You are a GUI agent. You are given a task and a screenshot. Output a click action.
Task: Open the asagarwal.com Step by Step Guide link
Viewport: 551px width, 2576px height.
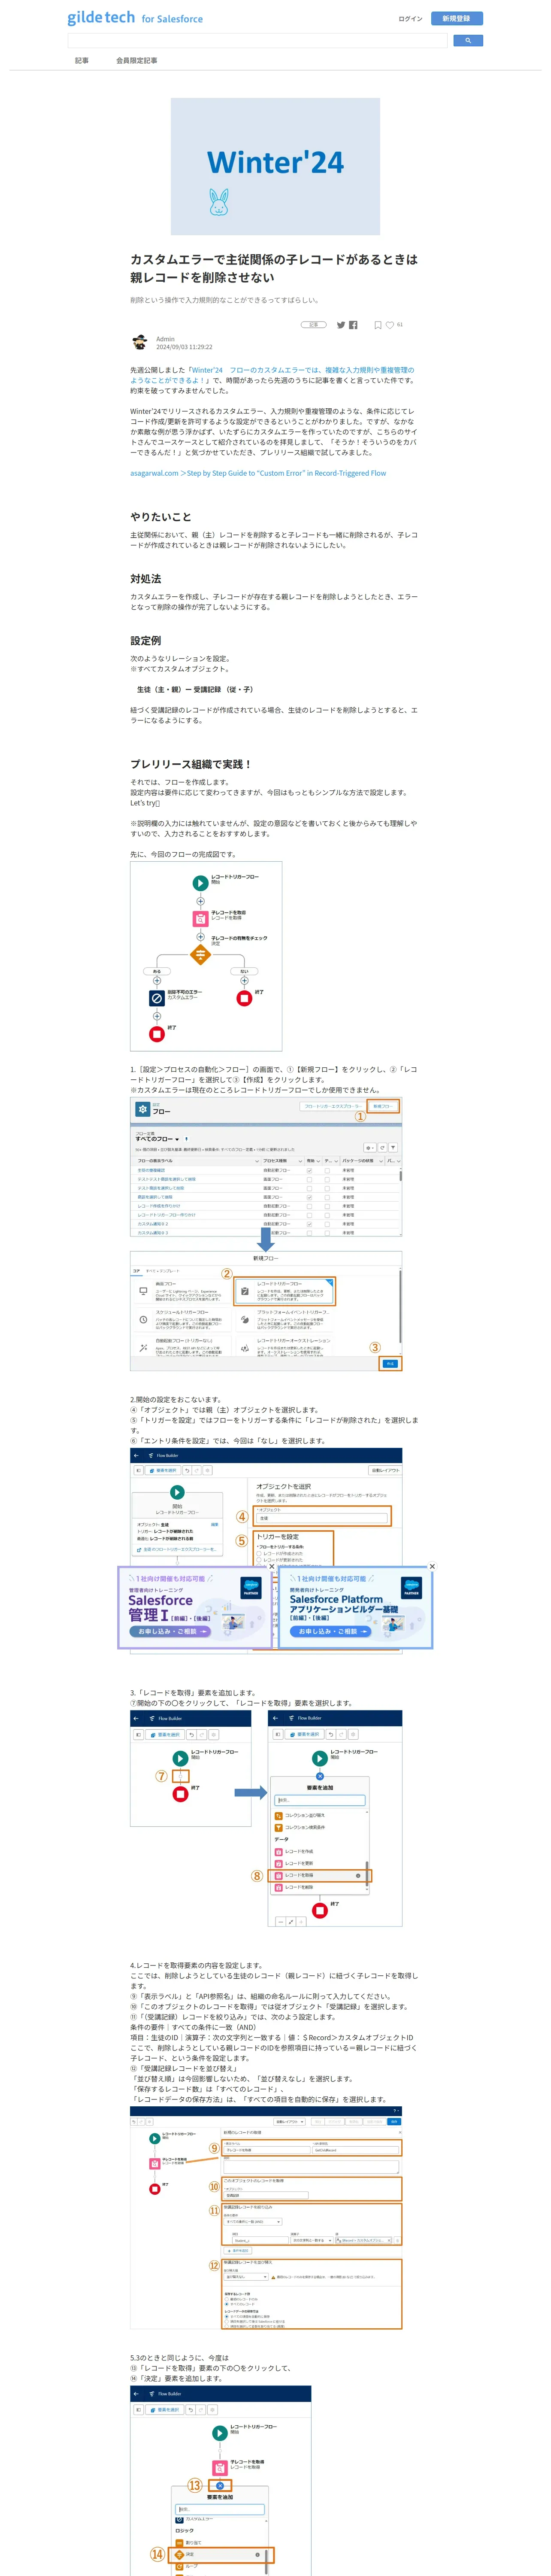point(258,473)
